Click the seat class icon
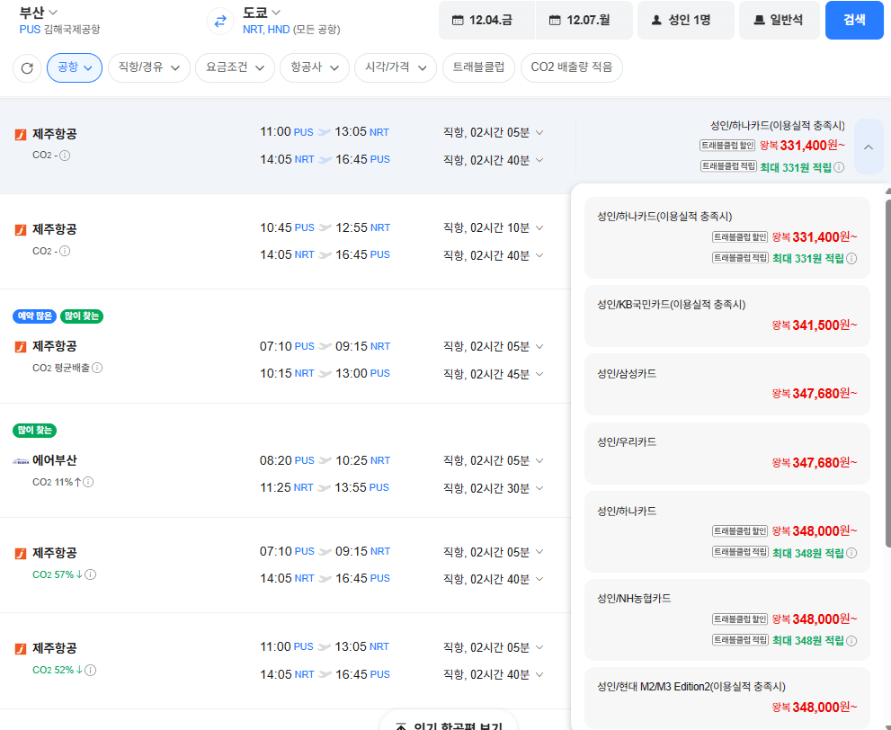The height and width of the screenshot is (730, 891). coord(759,21)
